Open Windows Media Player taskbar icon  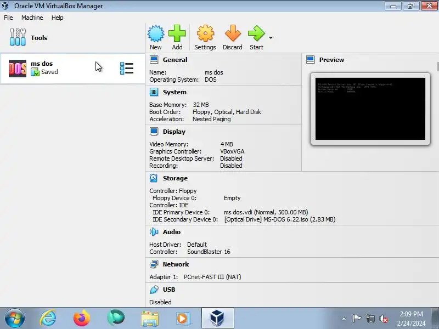point(183,319)
